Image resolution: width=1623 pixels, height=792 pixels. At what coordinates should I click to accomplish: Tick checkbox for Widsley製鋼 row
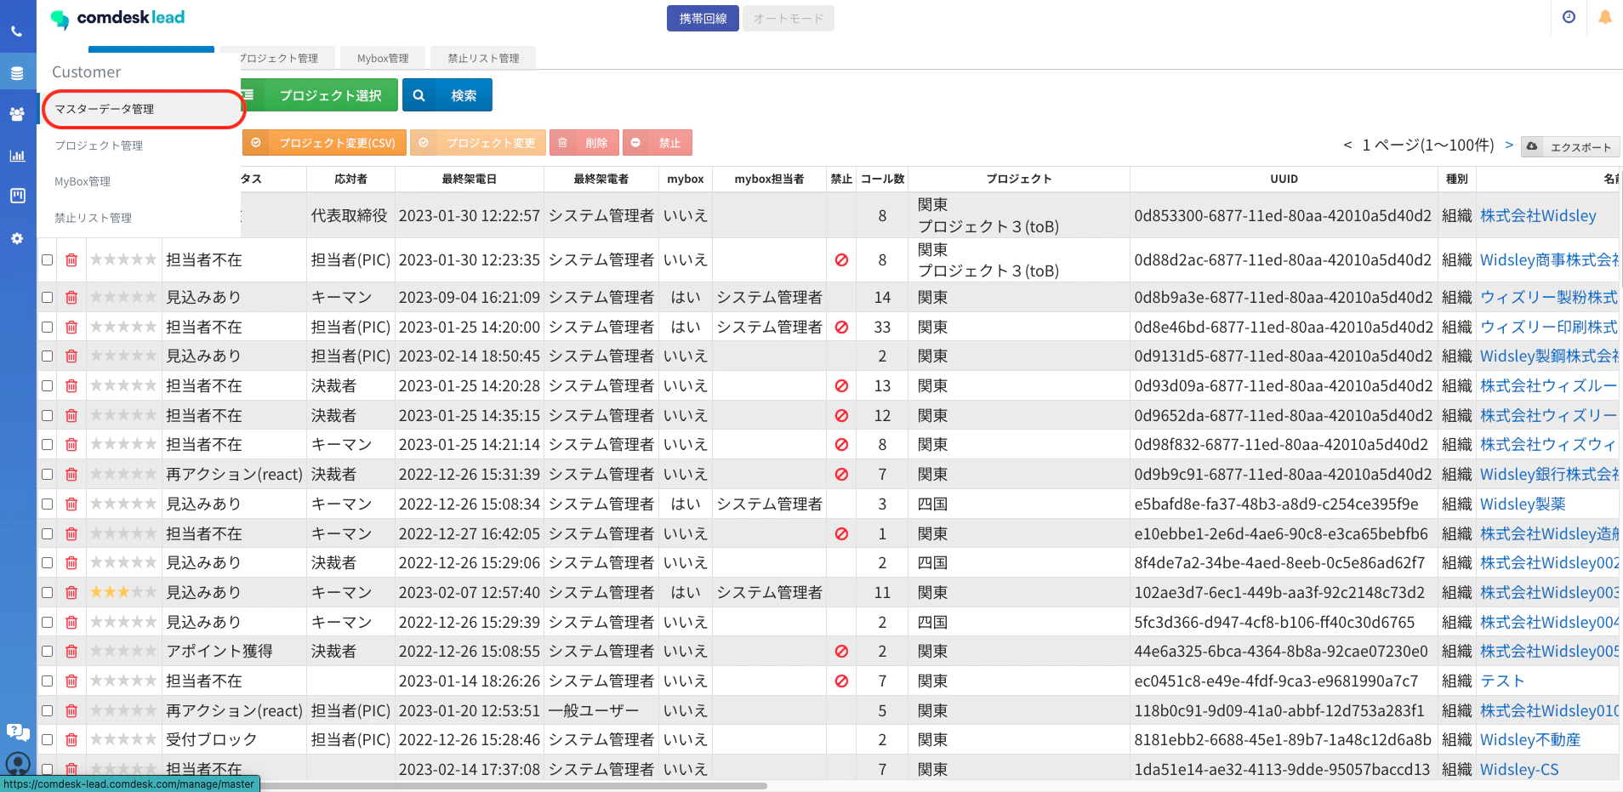click(x=48, y=356)
